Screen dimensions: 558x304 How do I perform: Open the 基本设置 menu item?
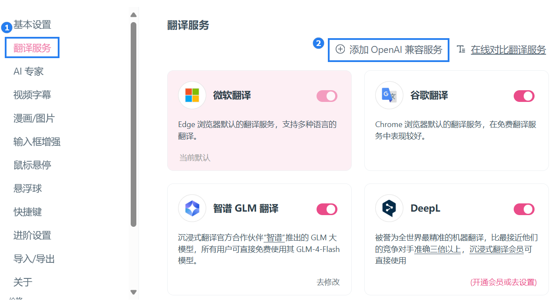(32, 25)
